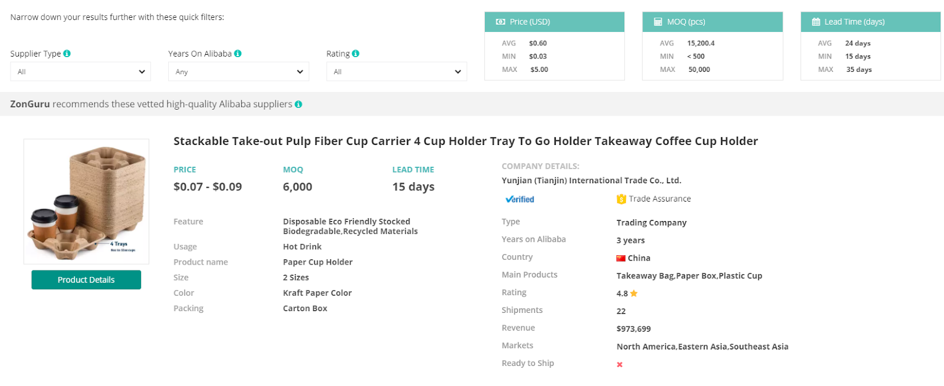Screen dimensions: 944x386
Task: Click the Supplier Type info icon
Action: [67, 53]
